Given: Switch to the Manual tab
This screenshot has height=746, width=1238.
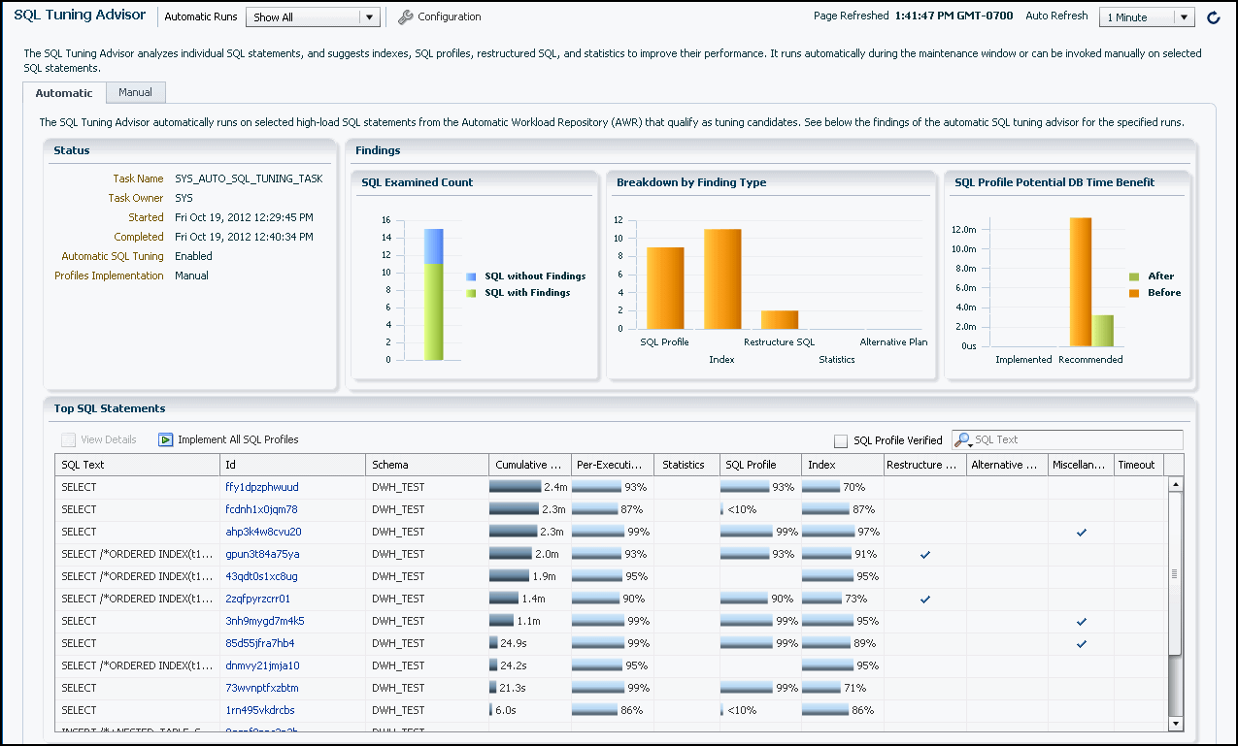Looking at the screenshot, I should point(135,92).
